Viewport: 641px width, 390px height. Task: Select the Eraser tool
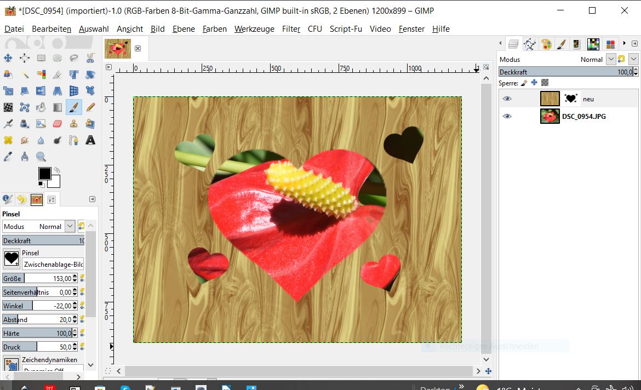click(x=58, y=124)
